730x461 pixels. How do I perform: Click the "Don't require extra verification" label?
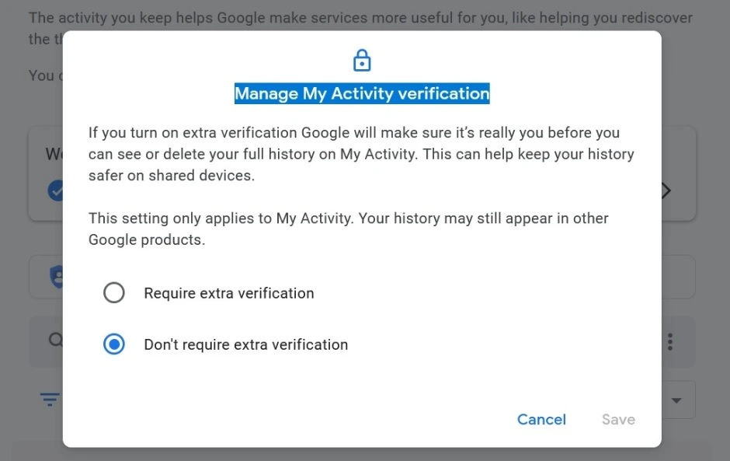(x=246, y=344)
